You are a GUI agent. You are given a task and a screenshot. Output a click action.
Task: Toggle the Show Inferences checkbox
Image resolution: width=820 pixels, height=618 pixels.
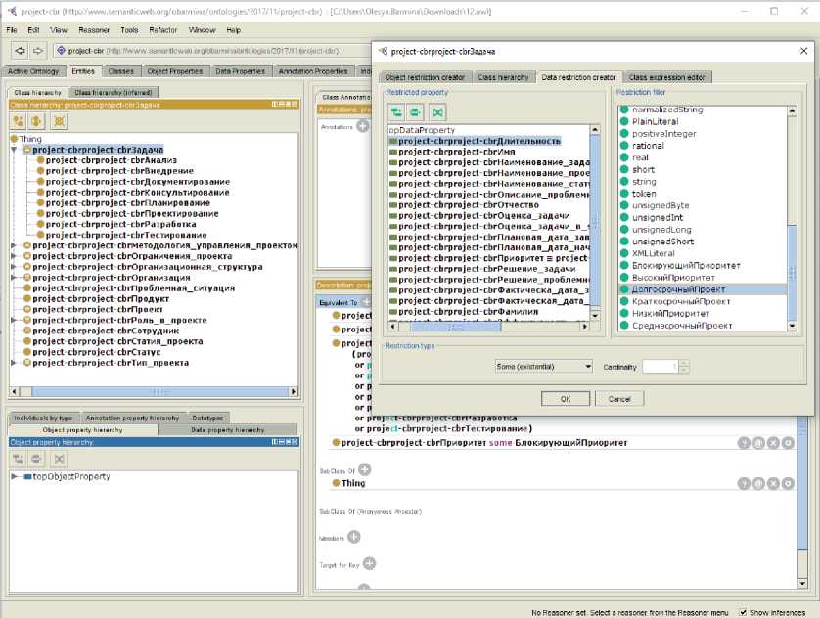pos(744,611)
